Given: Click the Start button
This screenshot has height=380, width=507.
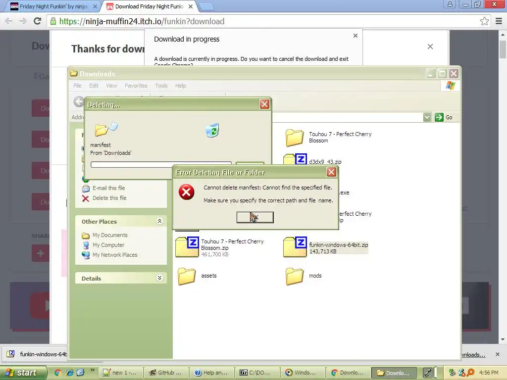Looking at the screenshot, I should coord(23,373).
